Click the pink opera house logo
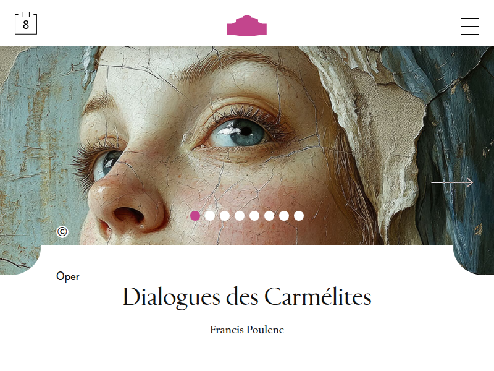494x371 pixels. (247, 25)
